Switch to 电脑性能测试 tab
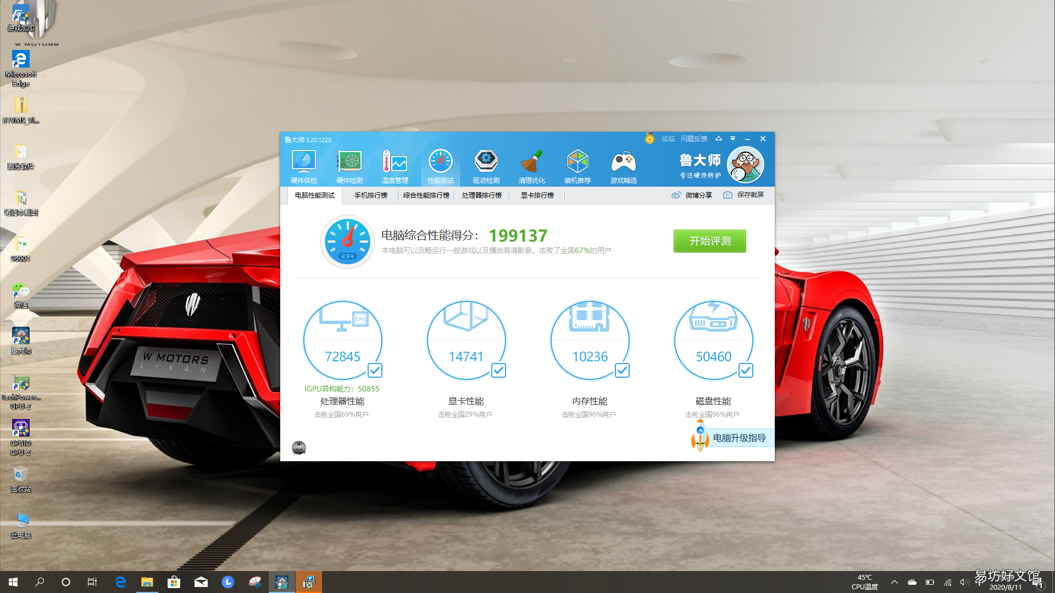Viewport: 1055px width, 593px height. pyautogui.click(x=314, y=195)
